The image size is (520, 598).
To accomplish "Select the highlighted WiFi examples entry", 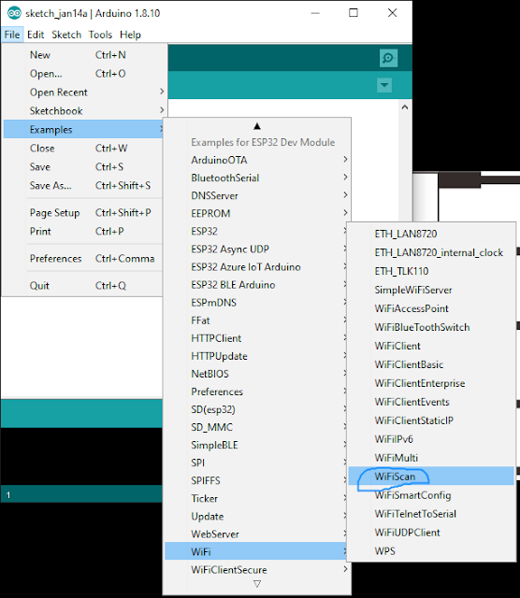I will tap(256, 552).
